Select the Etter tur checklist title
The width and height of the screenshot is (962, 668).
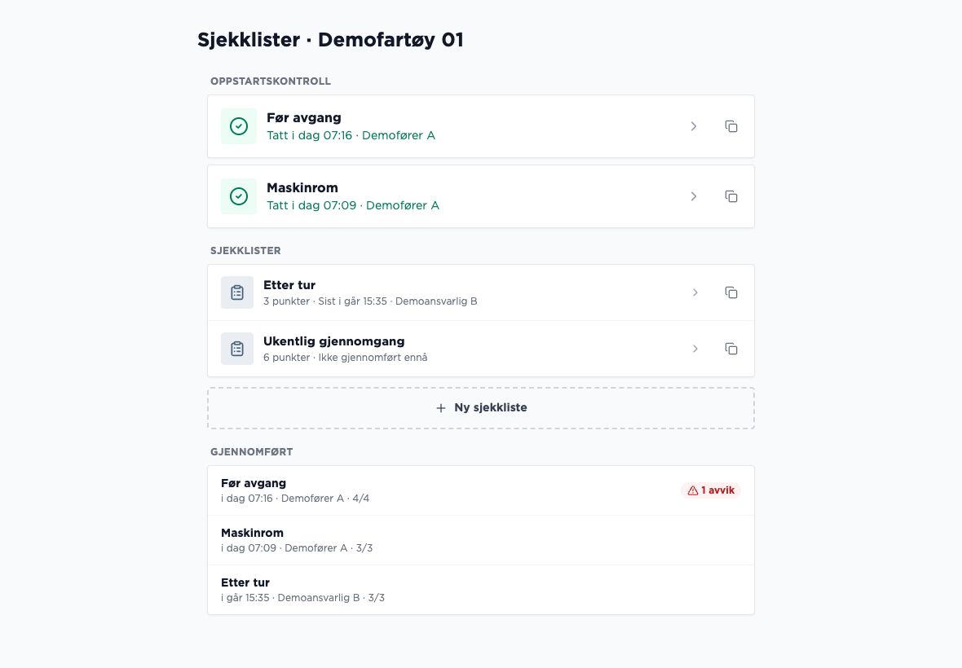point(289,285)
